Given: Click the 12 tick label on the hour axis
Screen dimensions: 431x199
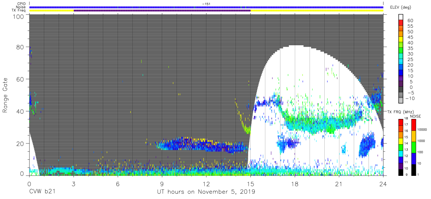Looking at the screenshot, I should (206, 184).
